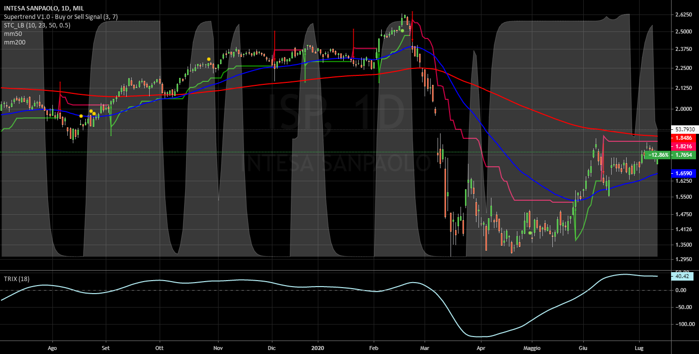Click the Set label on time axis
Image resolution: width=699 pixels, height=354 pixels.
click(105, 348)
